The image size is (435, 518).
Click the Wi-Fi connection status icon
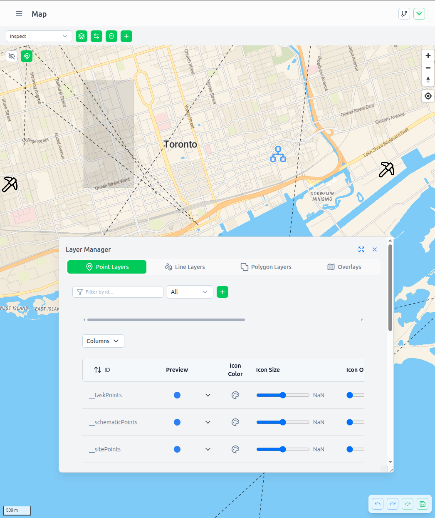tap(419, 14)
